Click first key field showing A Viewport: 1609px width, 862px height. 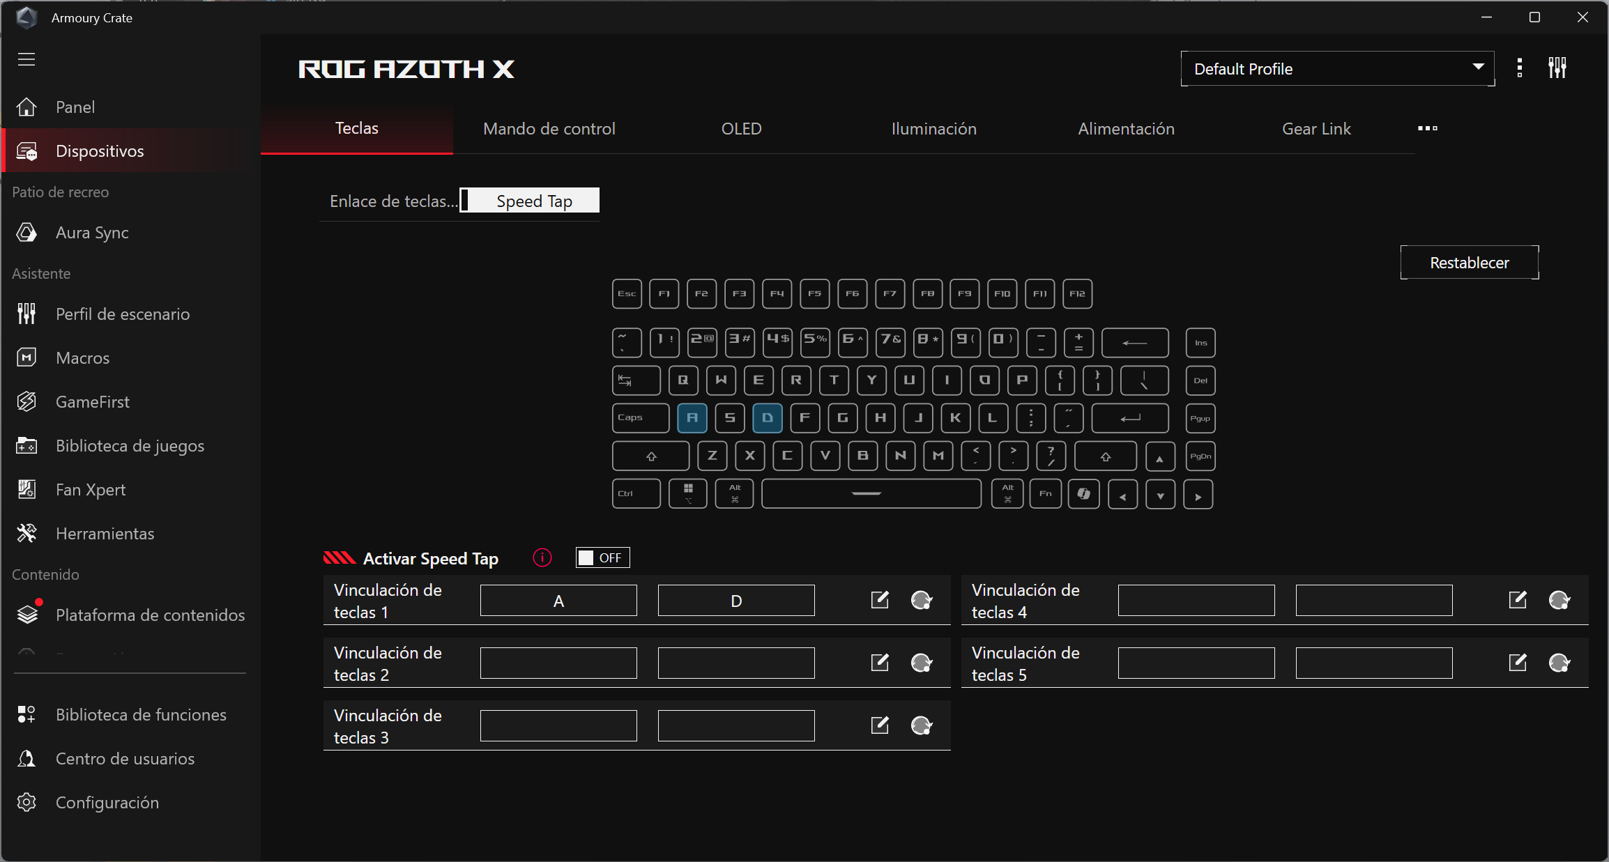(x=558, y=601)
